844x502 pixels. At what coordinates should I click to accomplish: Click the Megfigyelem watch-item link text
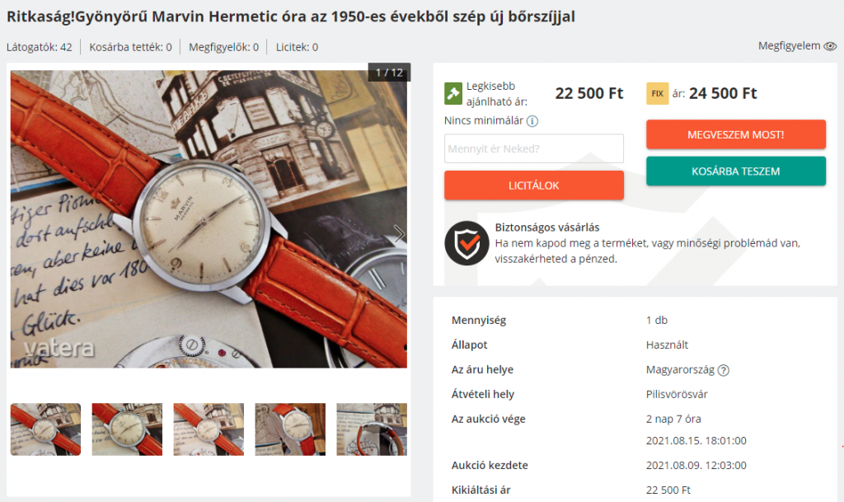(x=789, y=46)
